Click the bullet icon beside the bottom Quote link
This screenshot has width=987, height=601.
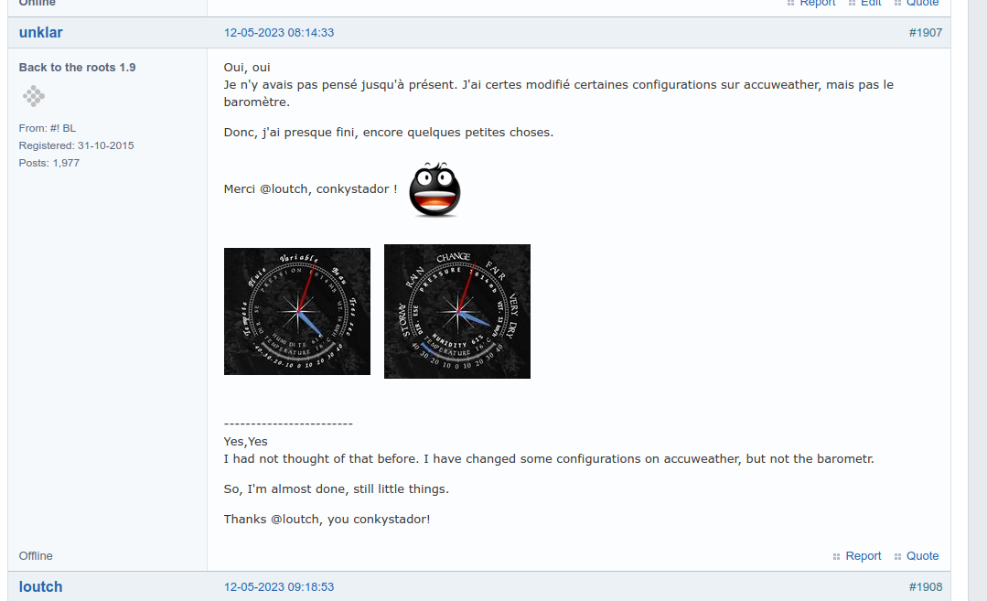click(x=897, y=557)
